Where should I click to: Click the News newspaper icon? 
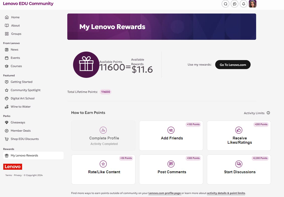point(7,50)
